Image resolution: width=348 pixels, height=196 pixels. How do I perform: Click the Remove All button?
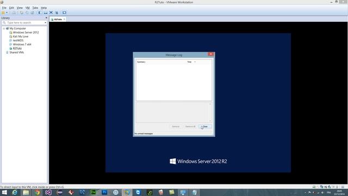tap(190, 126)
